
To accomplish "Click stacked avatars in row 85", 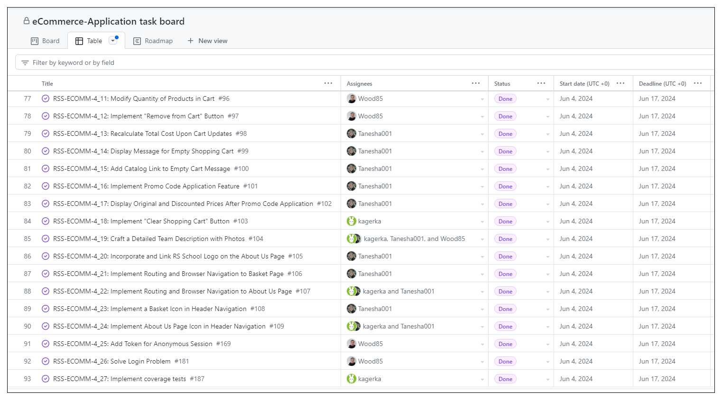I will pos(354,239).
